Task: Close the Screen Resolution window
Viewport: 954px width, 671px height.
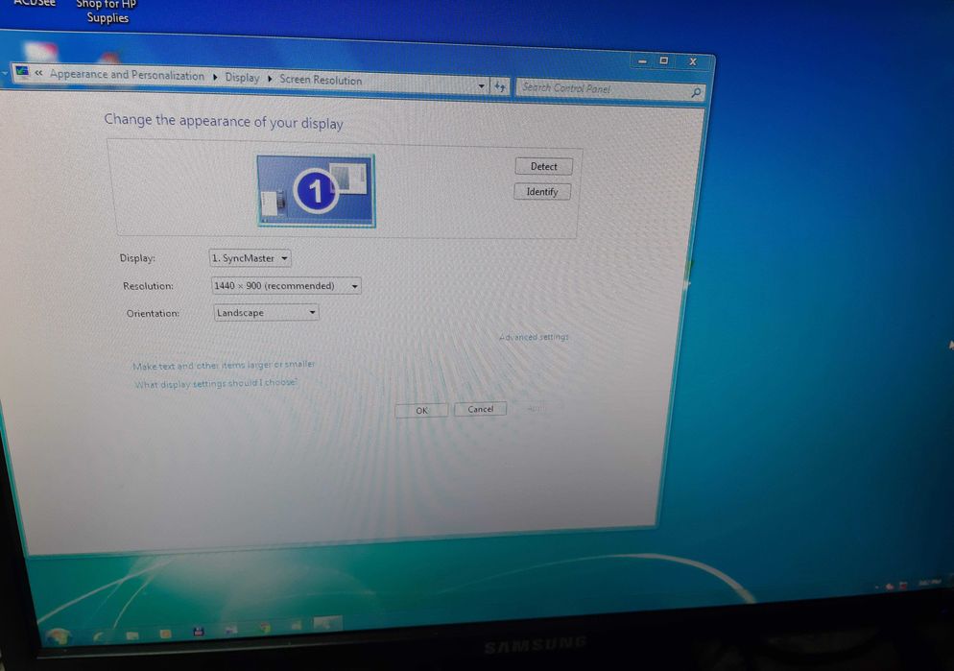Action: pyautogui.click(x=692, y=61)
